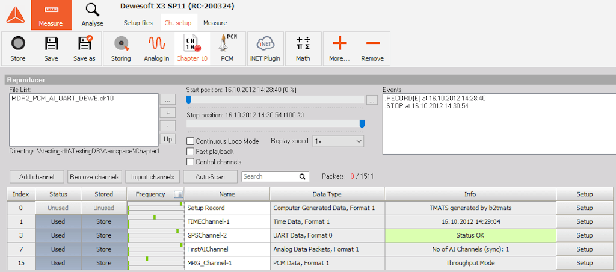Toggle Used status for MRG_Channel-1
Viewport: 616px width, 272px height.
(x=58, y=263)
